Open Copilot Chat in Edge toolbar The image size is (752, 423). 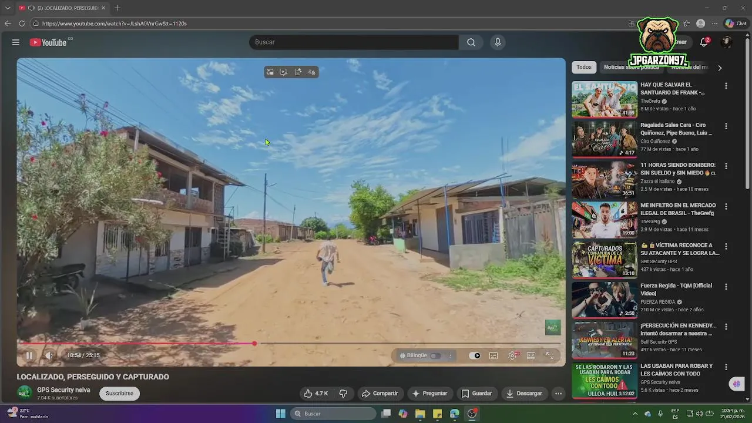coord(736,23)
